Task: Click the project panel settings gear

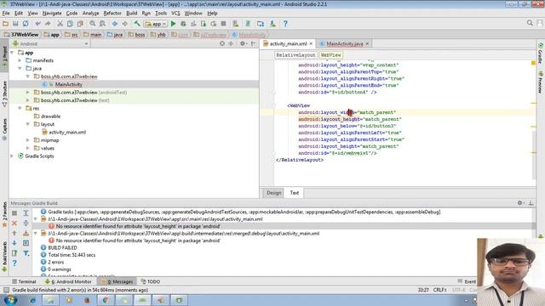Action: point(243,43)
